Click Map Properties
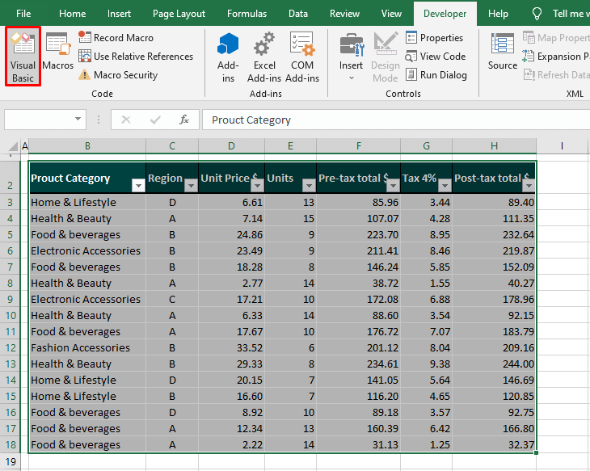The width and height of the screenshot is (590, 471). 556,38
